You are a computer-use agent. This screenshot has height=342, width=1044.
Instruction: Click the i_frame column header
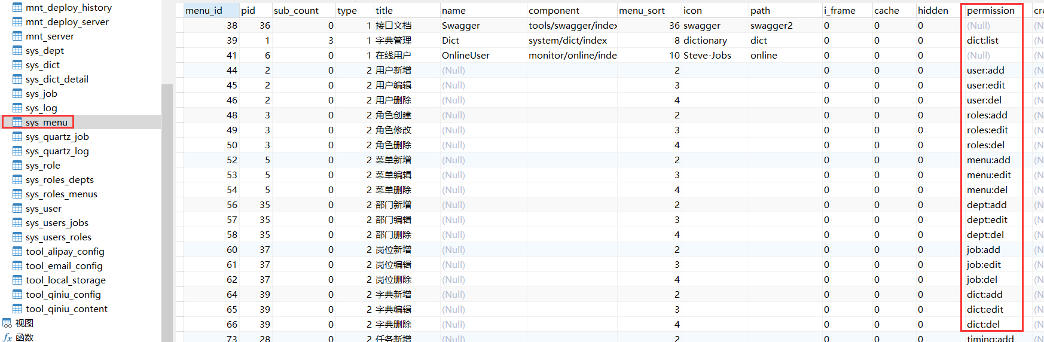point(847,11)
